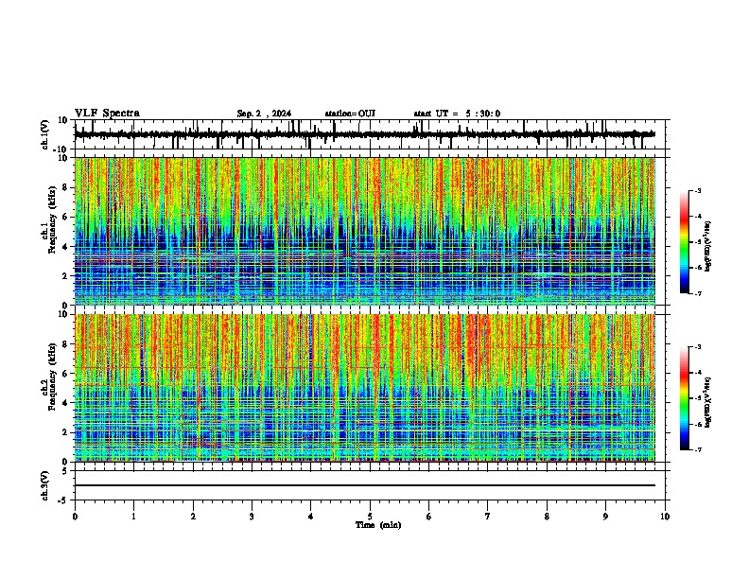Viewport: 749px width, 579px height.
Task: Click the ch.2 color scale bar
Action: 684,398
